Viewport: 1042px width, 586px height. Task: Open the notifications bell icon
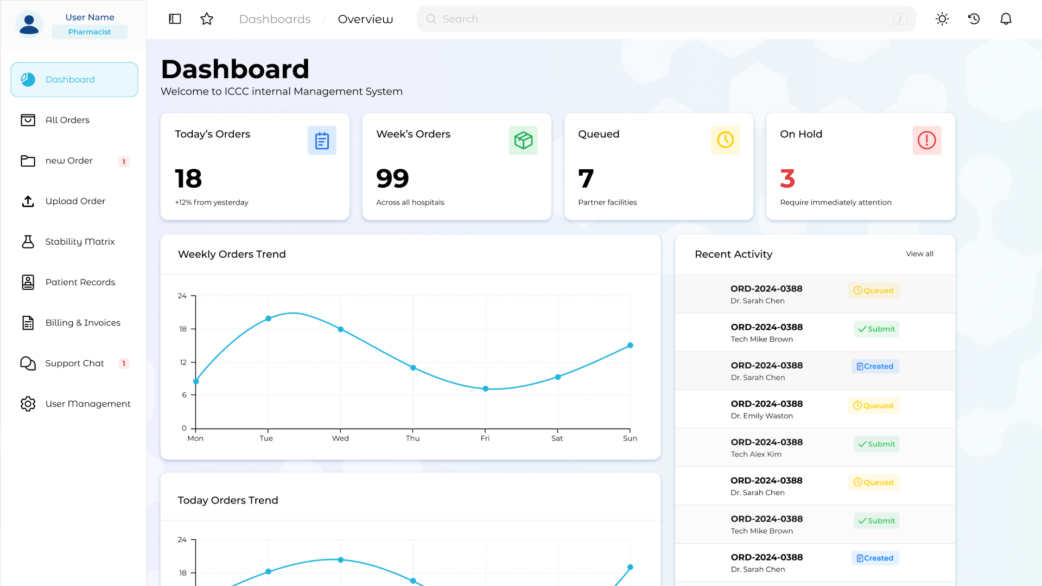[1006, 18]
